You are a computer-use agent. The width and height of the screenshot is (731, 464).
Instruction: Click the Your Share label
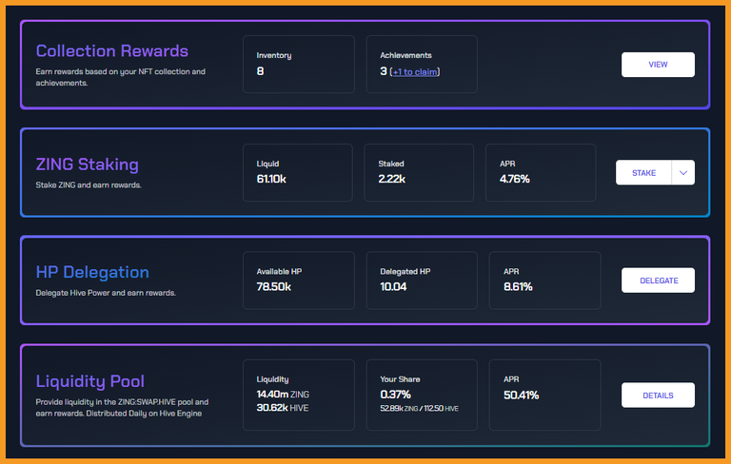click(400, 379)
